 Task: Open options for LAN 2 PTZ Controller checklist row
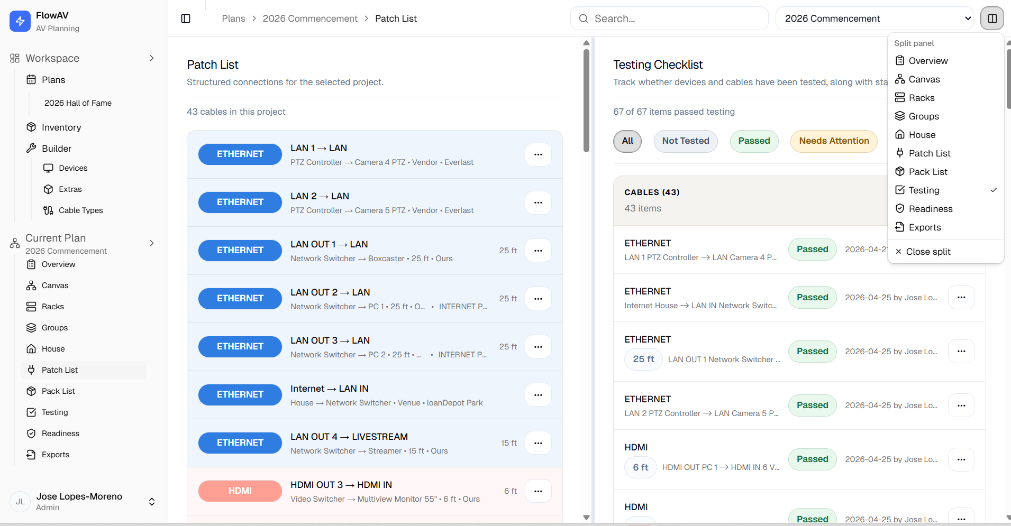[x=961, y=405]
